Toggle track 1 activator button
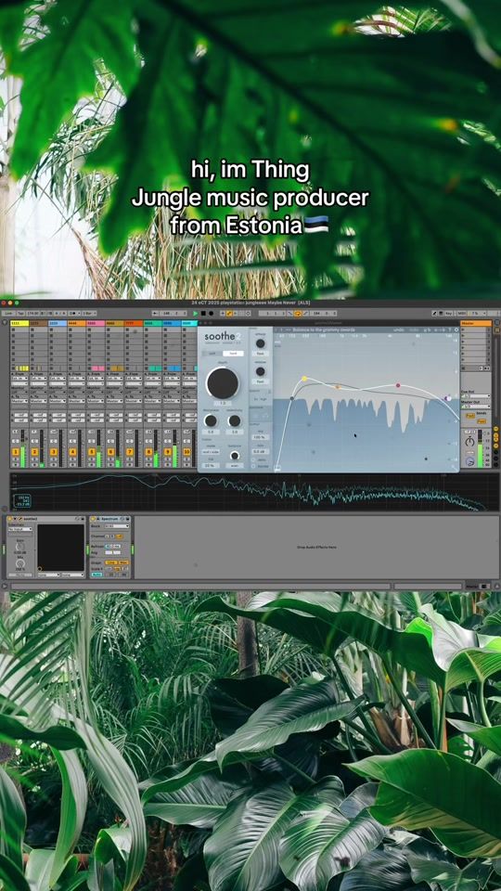This screenshot has width=501, height=891. coord(16,452)
